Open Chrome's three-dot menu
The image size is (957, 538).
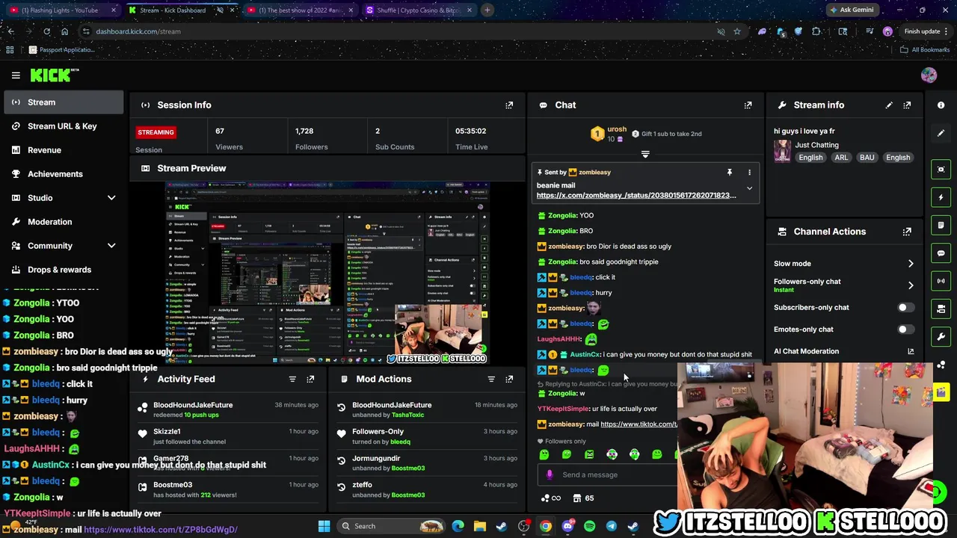point(947,31)
